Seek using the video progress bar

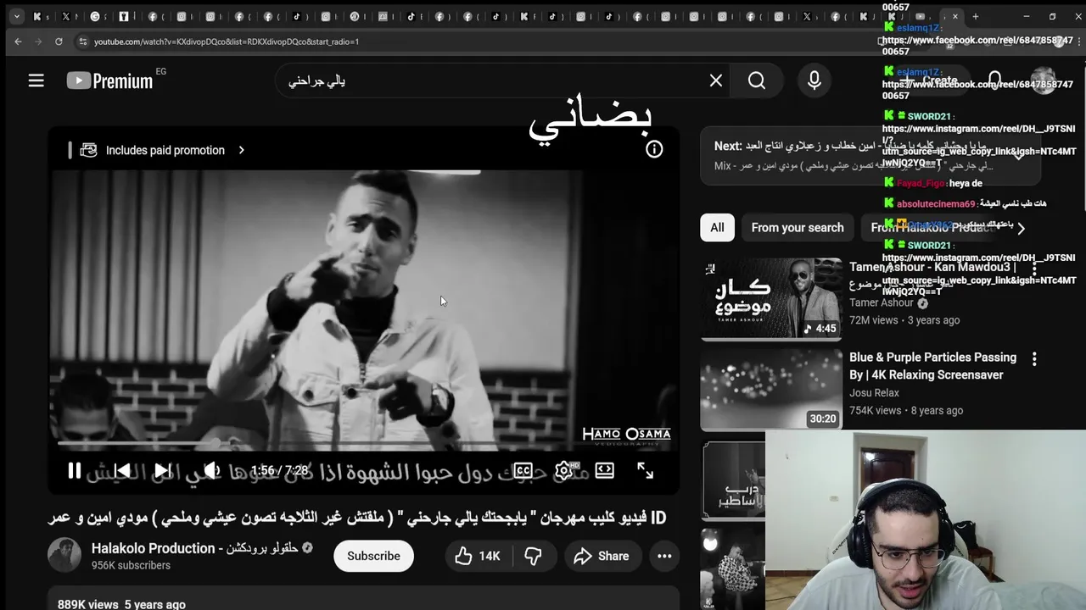tap(363, 443)
